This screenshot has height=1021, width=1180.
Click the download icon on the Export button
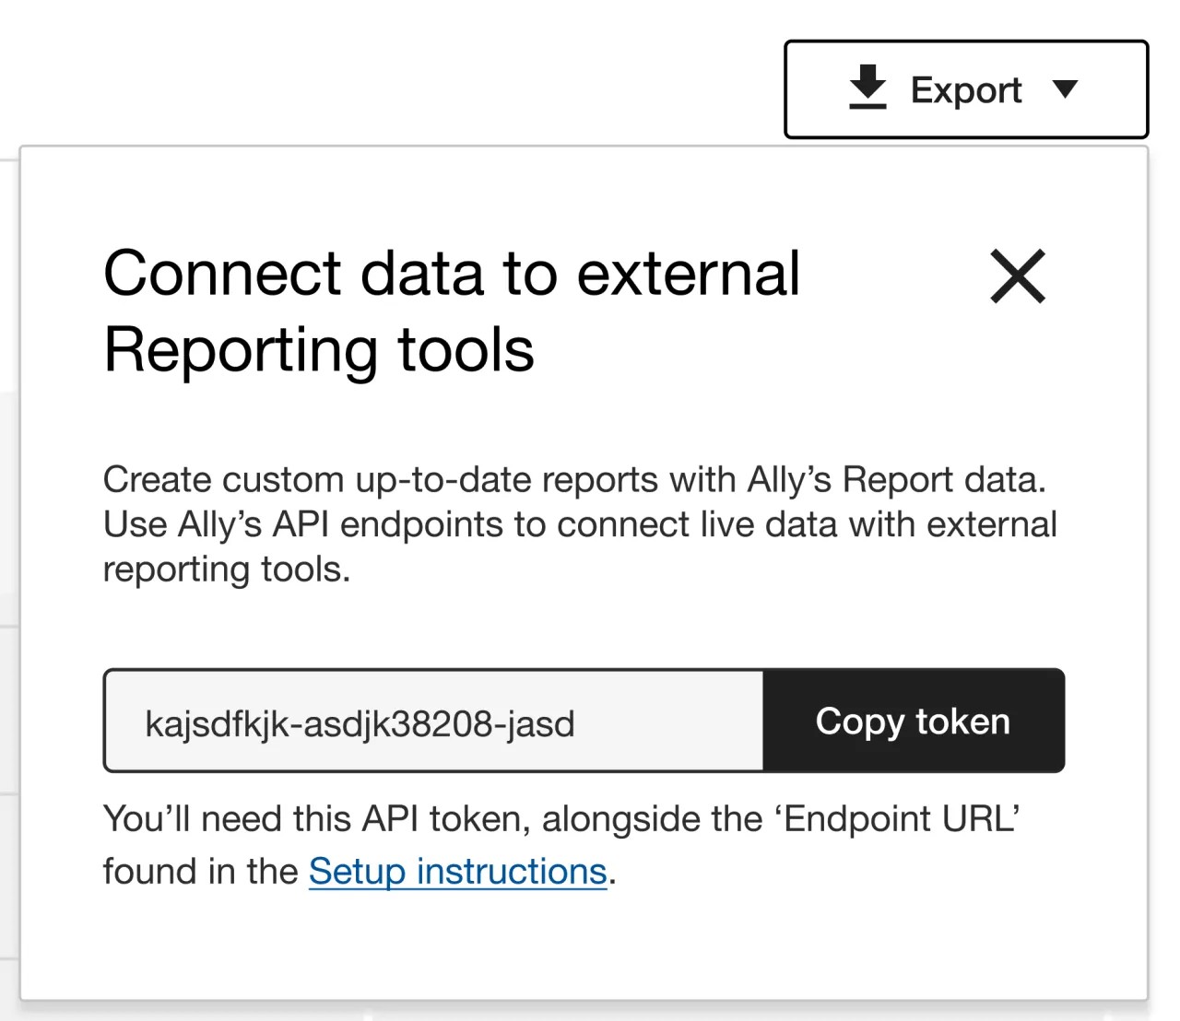[867, 88]
